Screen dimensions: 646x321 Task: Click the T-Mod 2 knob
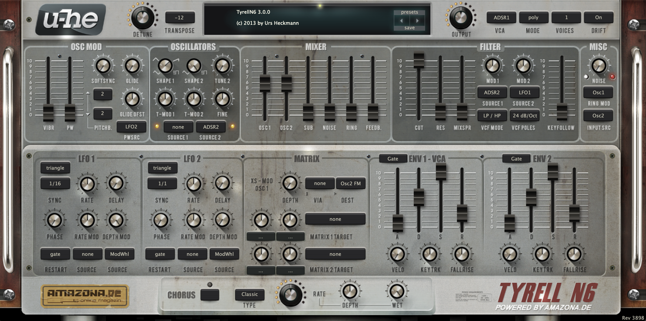click(x=194, y=99)
